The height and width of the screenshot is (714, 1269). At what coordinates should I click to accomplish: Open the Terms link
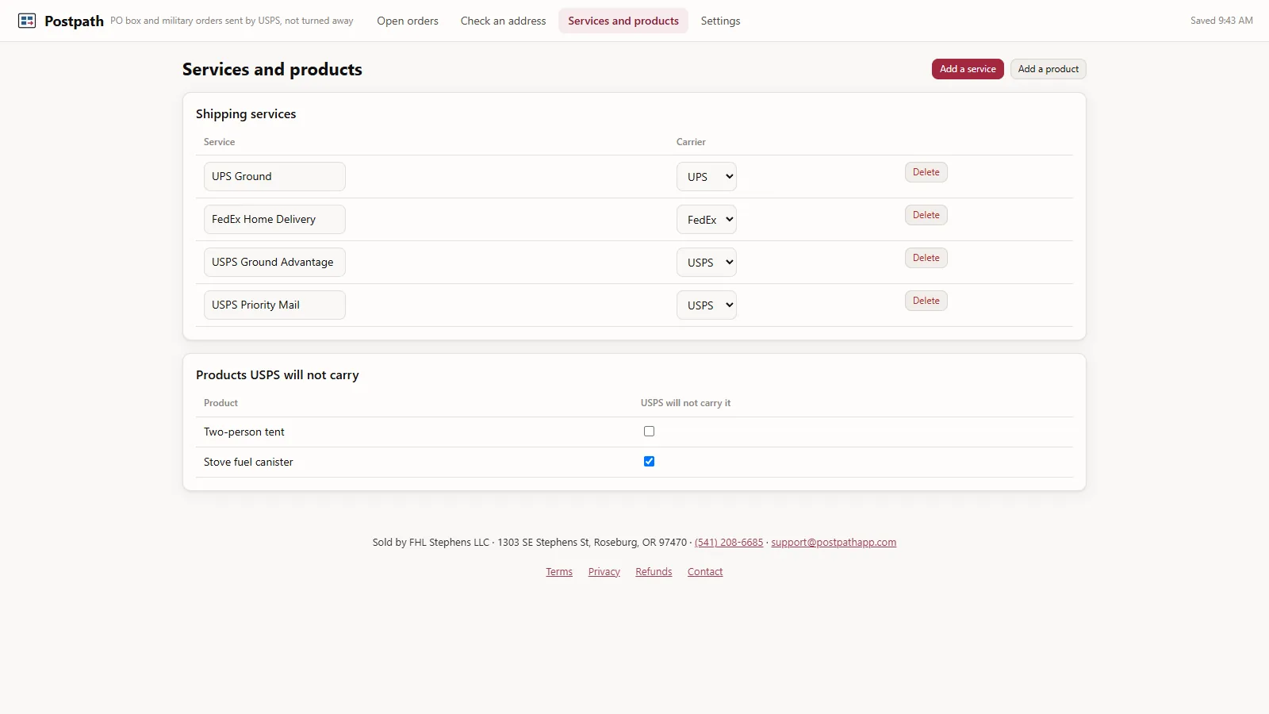[x=559, y=572]
